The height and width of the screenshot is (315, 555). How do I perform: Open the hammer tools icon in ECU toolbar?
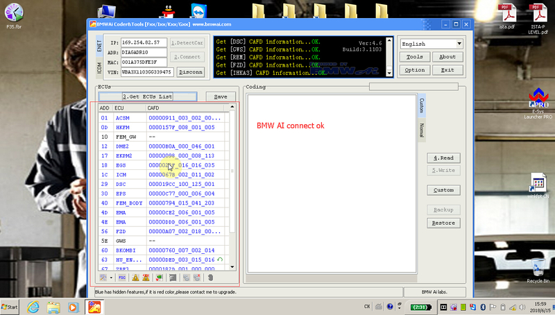(x=103, y=278)
